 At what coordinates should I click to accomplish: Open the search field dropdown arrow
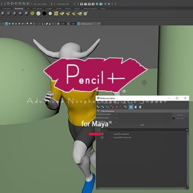coord(187,130)
